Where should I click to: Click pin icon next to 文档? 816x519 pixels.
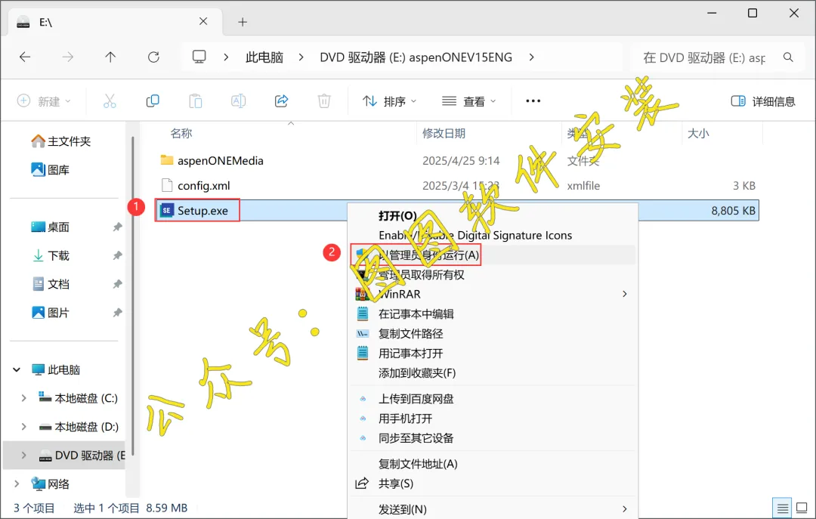tap(118, 284)
